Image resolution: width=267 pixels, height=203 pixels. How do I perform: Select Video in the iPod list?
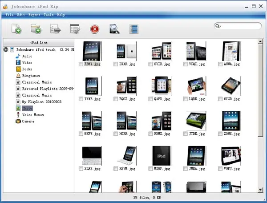(x=27, y=62)
